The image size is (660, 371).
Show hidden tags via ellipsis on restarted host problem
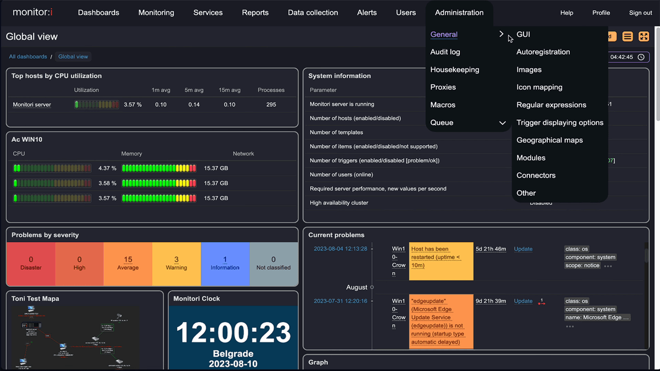pyautogui.click(x=607, y=266)
